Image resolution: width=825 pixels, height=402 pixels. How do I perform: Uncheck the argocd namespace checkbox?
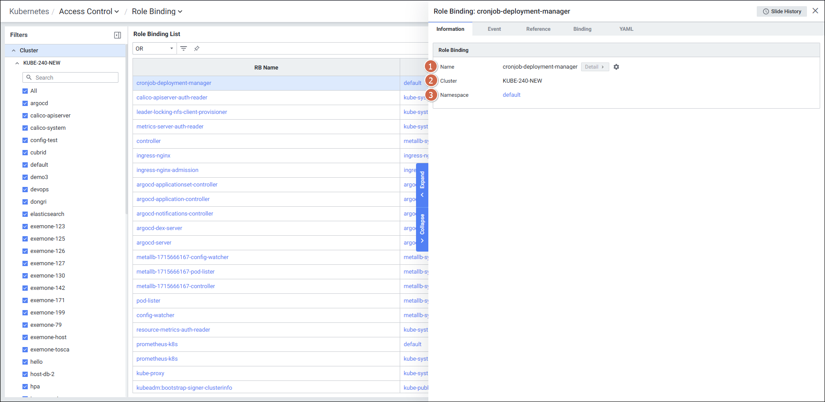point(25,103)
